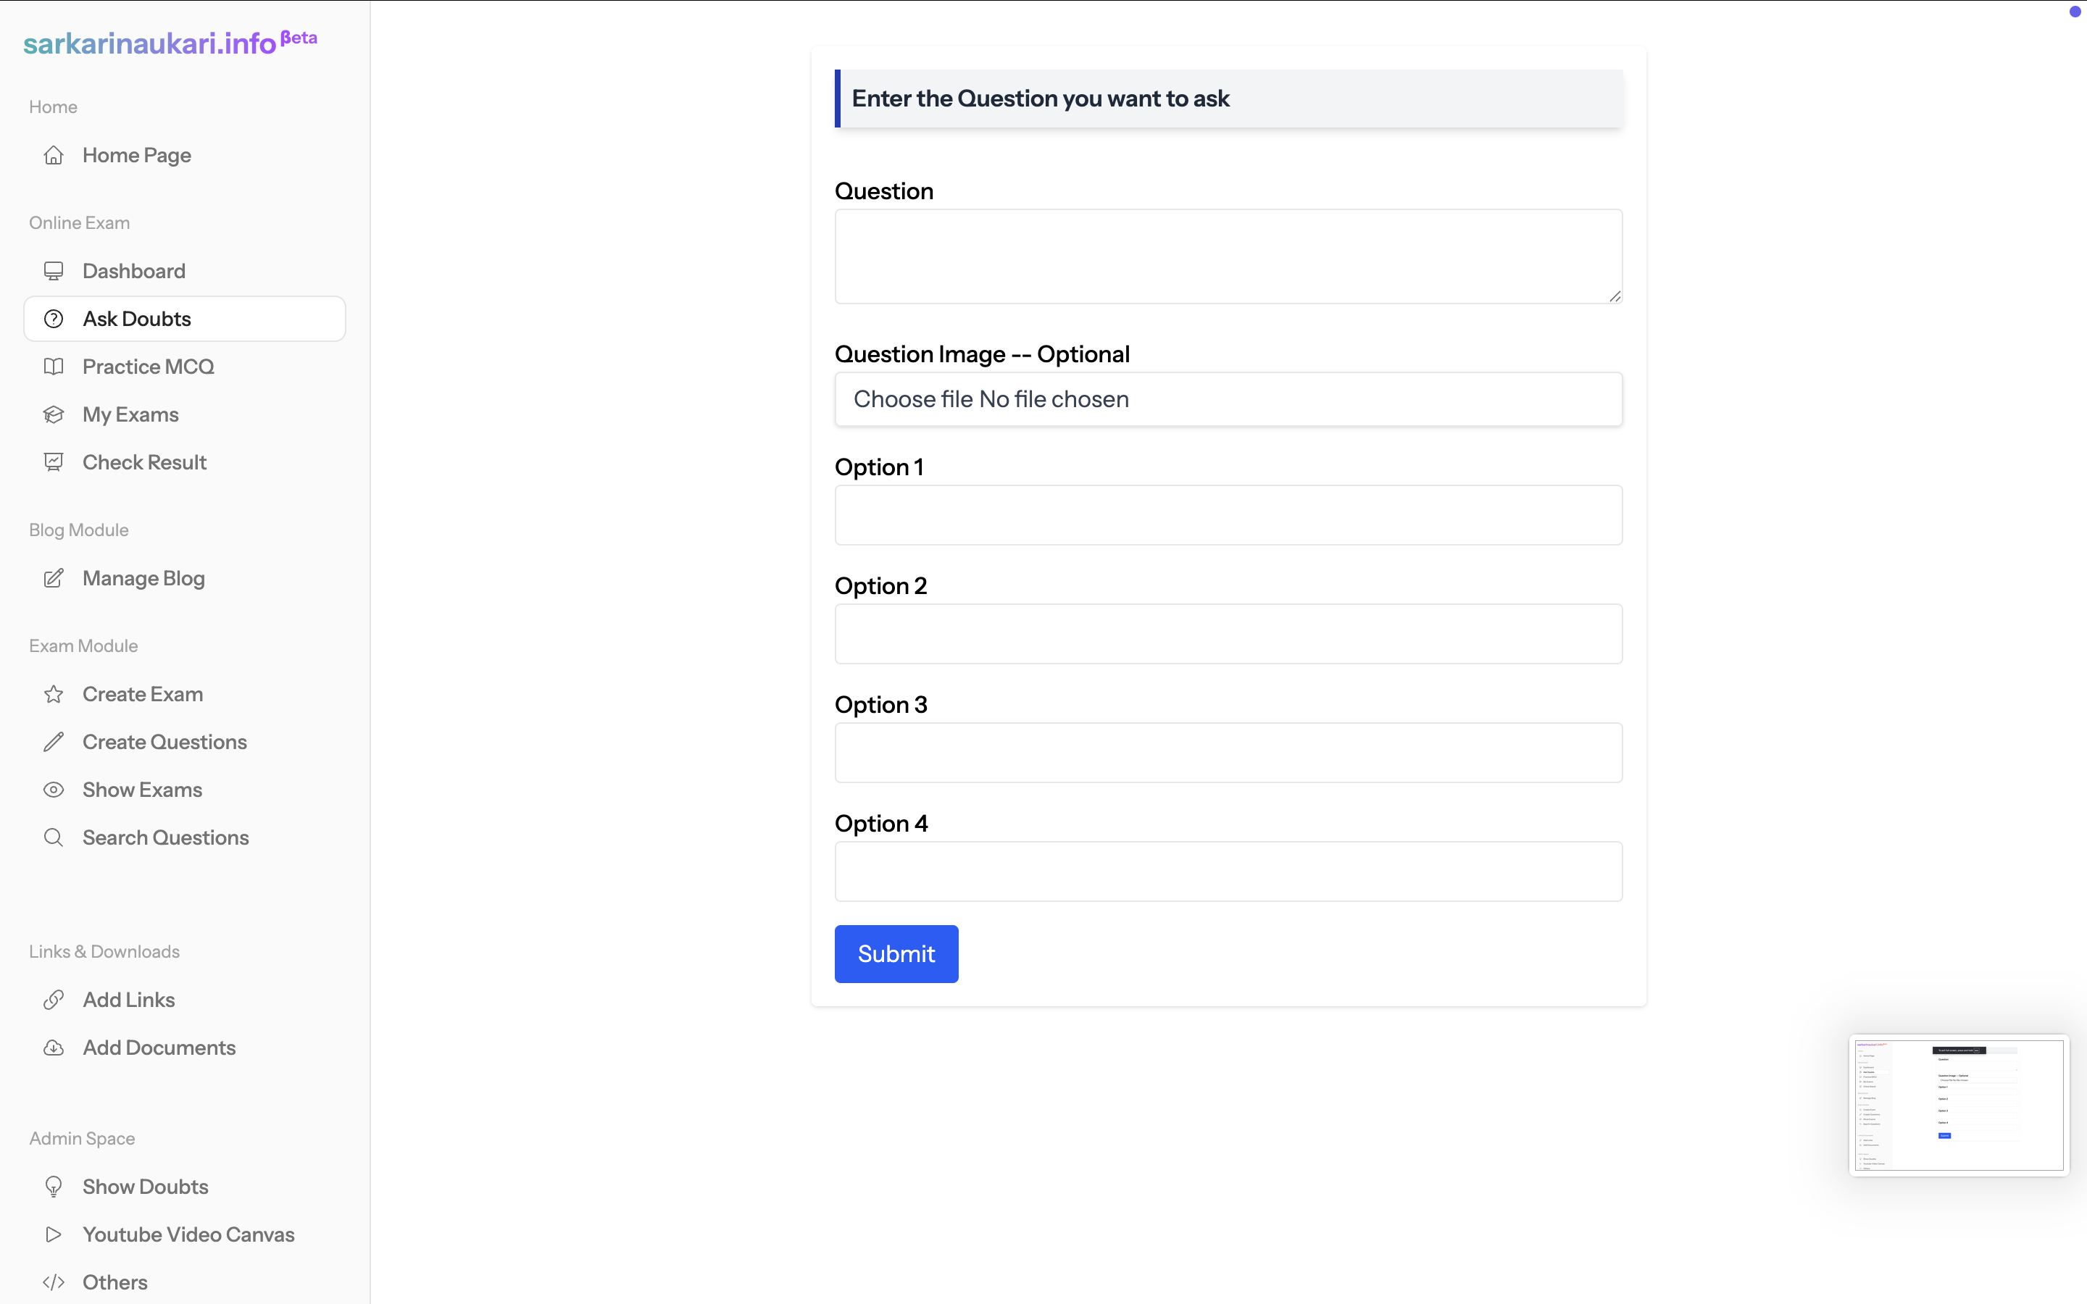Click the sarkarinaukari.info logo link
The height and width of the screenshot is (1304, 2087).
click(x=150, y=43)
